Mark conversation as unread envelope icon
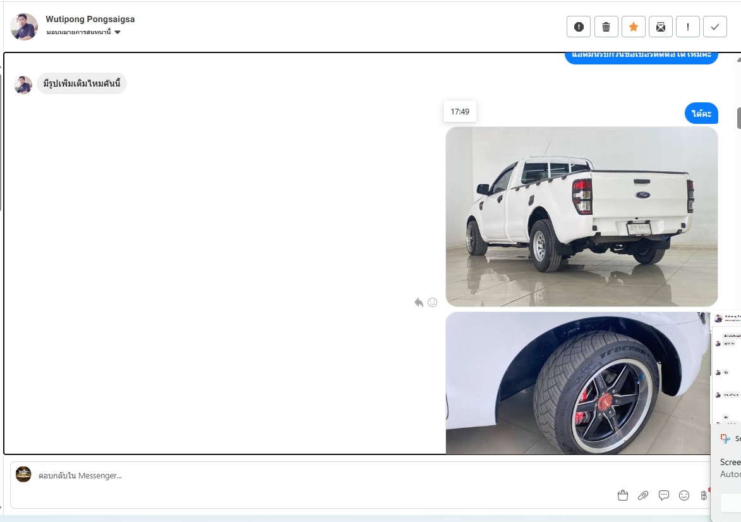 [x=661, y=27]
